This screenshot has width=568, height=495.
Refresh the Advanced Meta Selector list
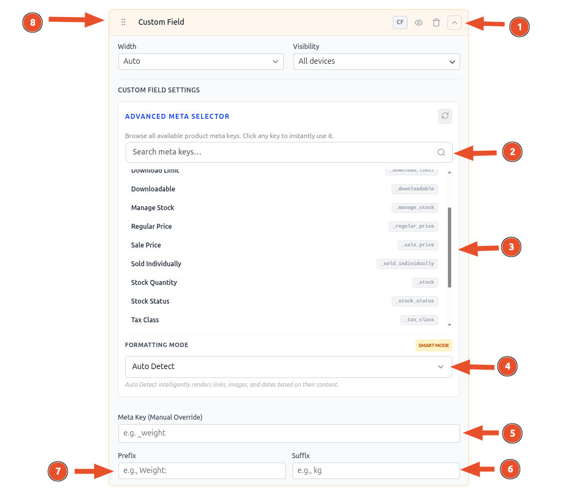445,116
